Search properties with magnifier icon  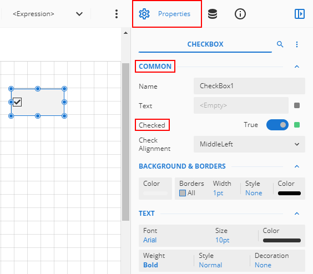pyautogui.click(x=280, y=44)
